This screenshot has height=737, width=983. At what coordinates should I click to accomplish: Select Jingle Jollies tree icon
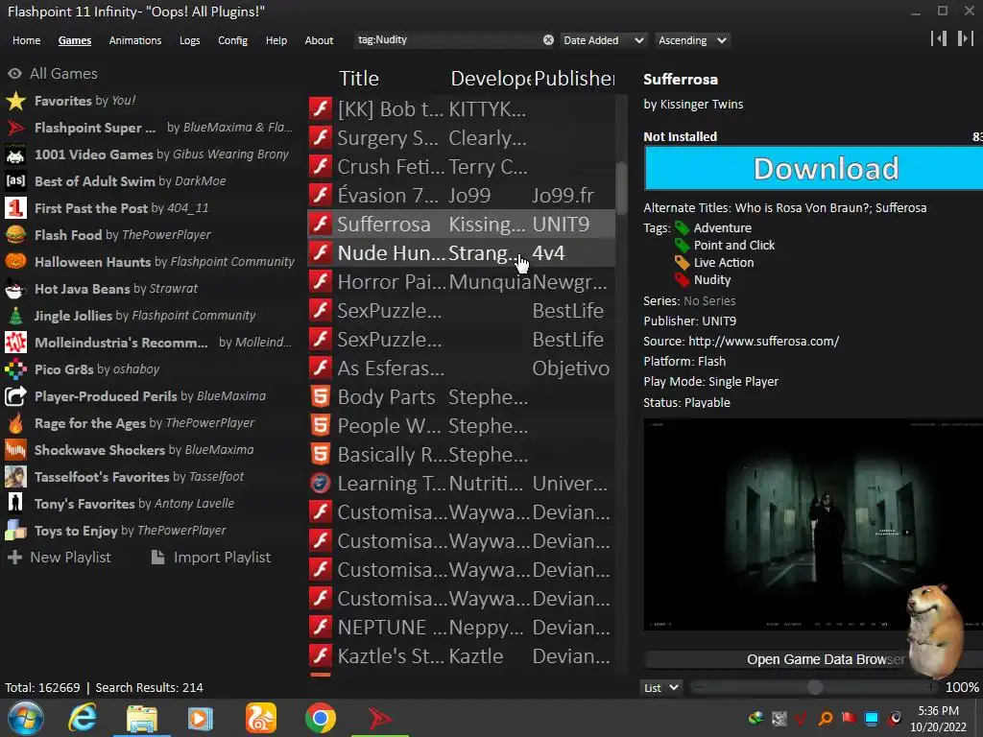(x=15, y=316)
